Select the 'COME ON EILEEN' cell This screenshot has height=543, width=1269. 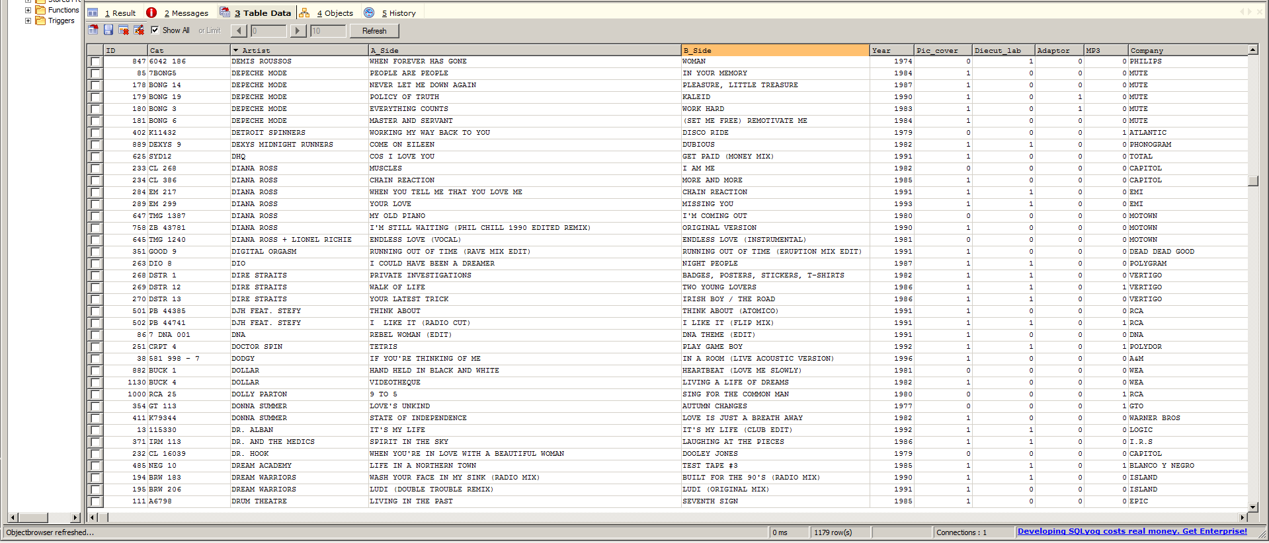pos(524,145)
